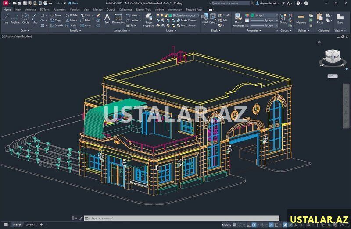Viewport: 351px width, 229px height.
Task: Select the Dimension tool
Action: tap(118, 18)
